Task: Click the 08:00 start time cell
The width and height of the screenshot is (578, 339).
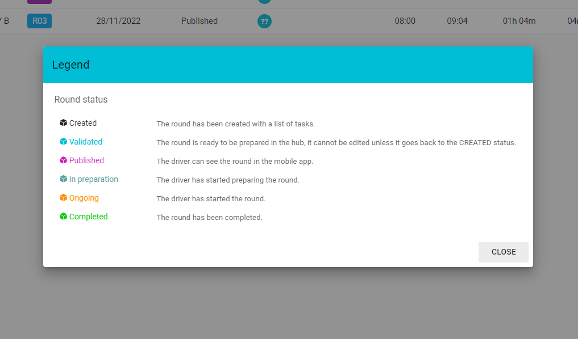Action: point(405,21)
